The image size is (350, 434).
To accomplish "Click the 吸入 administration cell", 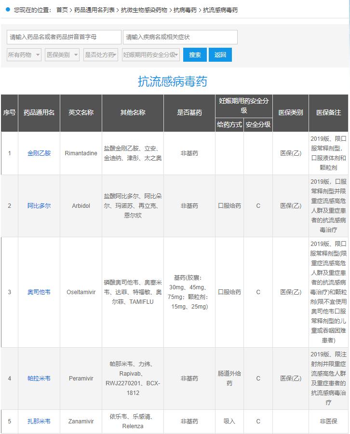I will [229, 421].
